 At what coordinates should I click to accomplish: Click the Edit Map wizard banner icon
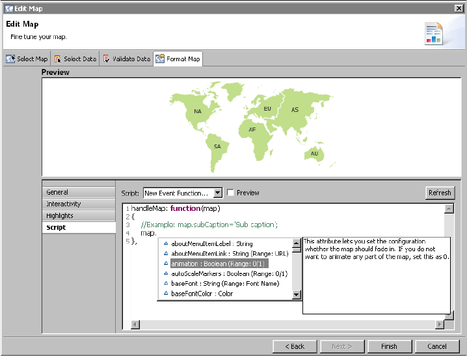pyautogui.click(x=433, y=33)
